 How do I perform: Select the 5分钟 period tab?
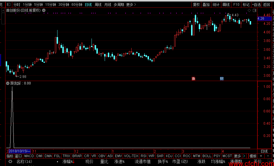[x=38, y=5]
